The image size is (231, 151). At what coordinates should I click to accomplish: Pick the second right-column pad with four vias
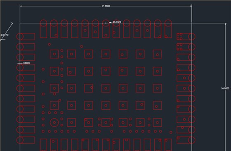(x=186, y=47)
